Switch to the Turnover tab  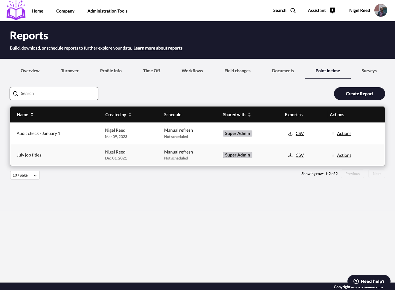point(70,71)
